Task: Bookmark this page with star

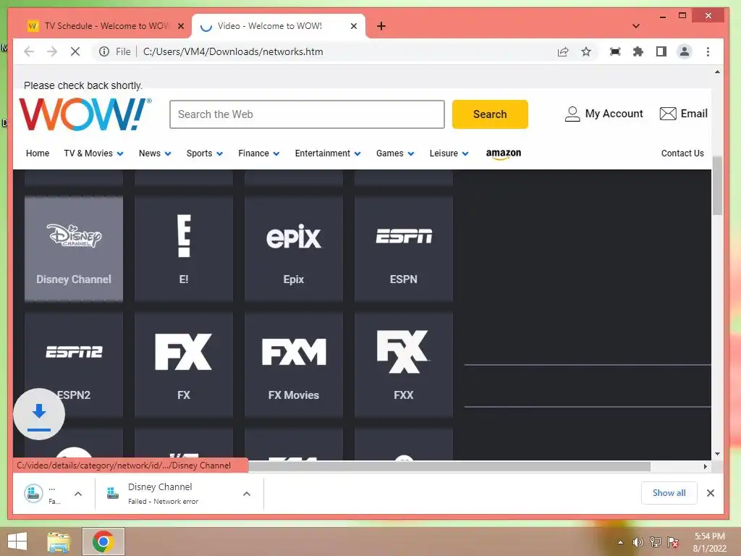Action: 586,51
